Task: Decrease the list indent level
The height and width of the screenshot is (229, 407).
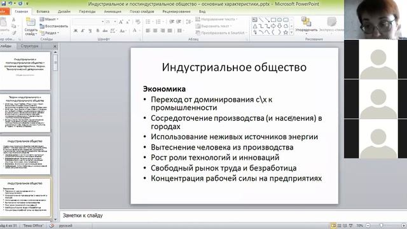Action: 172,22
